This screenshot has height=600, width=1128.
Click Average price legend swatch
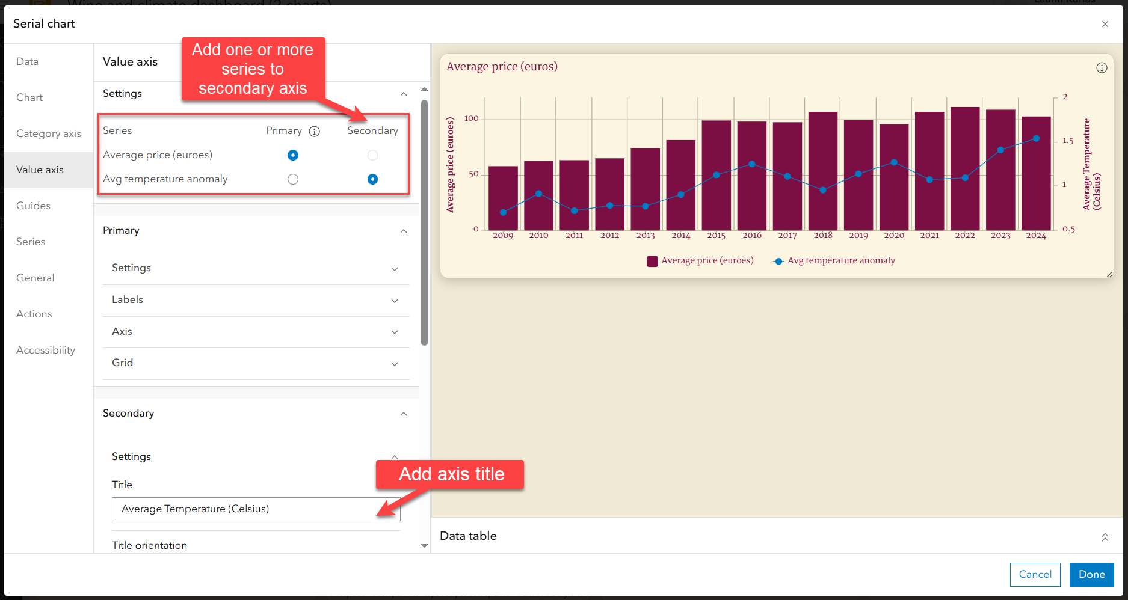[652, 261]
